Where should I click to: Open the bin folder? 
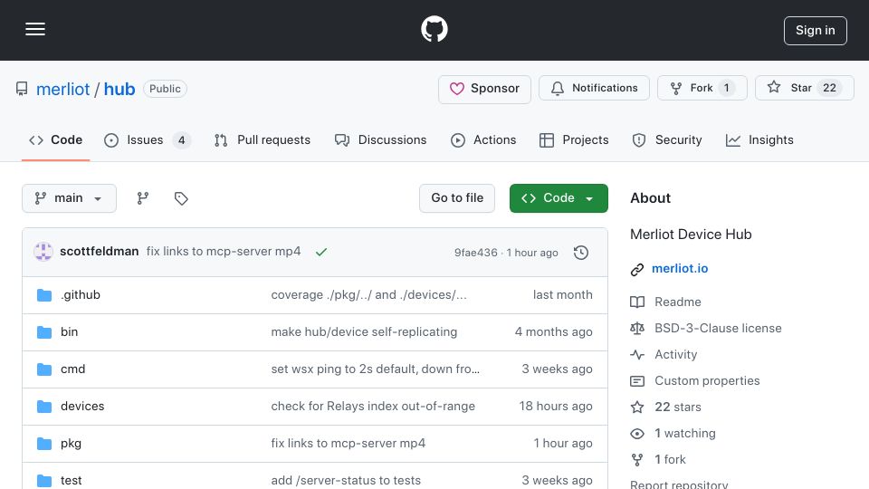coord(70,332)
